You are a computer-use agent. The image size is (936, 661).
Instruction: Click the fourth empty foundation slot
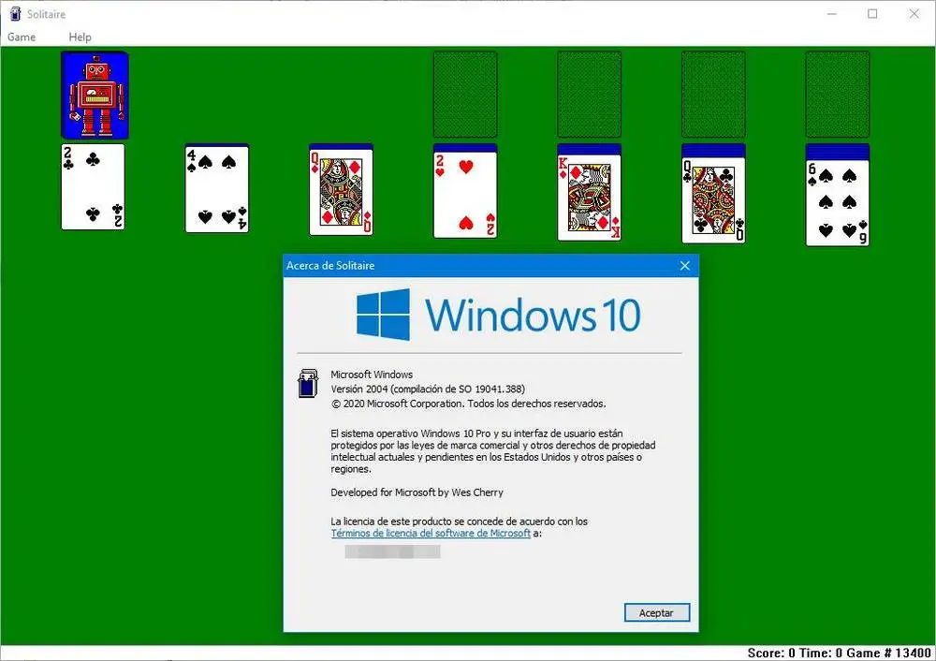(838, 95)
